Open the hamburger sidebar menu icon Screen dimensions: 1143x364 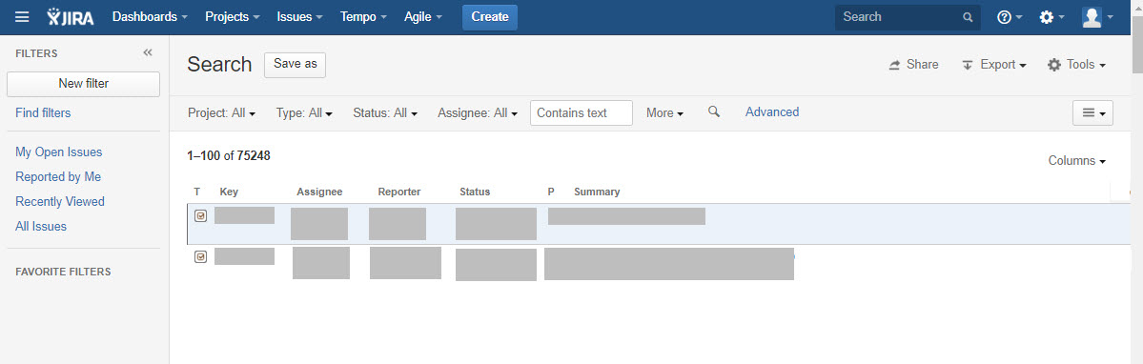(23, 17)
